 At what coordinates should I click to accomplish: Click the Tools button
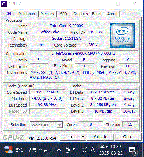[x=70, y=137]
